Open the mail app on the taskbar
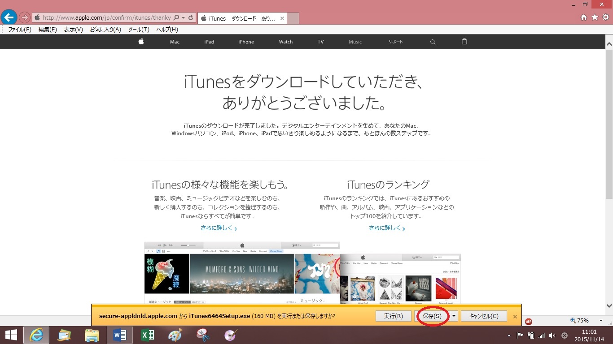The width and height of the screenshot is (613, 344). coord(64,335)
